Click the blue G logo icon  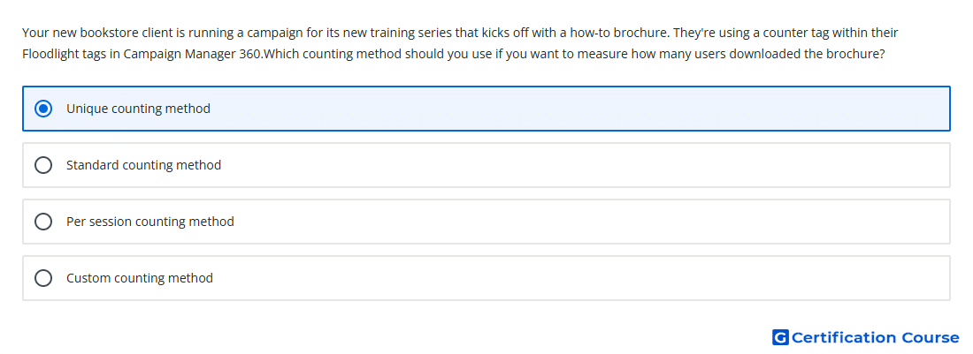click(780, 337)
